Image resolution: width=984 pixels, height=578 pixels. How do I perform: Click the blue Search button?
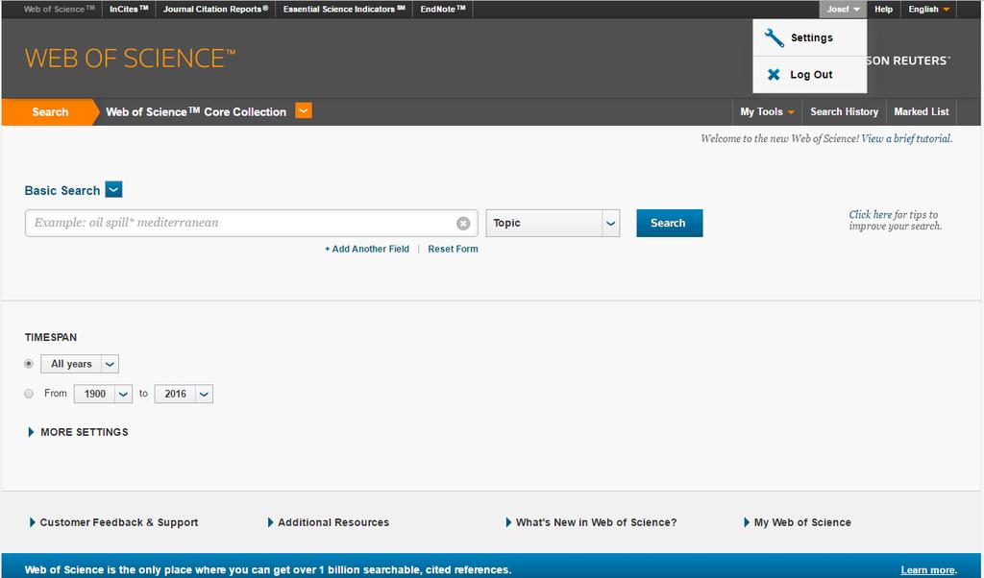[x=669, y=223]
